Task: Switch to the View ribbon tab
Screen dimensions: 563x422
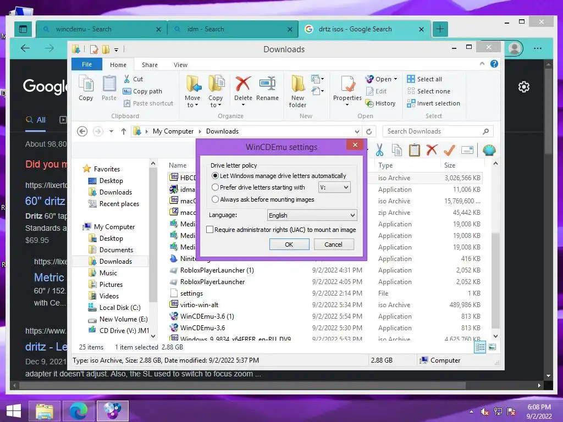Action: [180, 65]
